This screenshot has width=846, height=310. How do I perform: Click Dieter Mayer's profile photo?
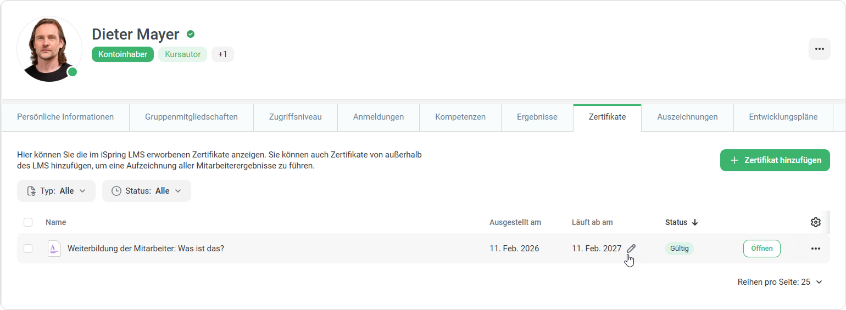click(x=49, y=49)
